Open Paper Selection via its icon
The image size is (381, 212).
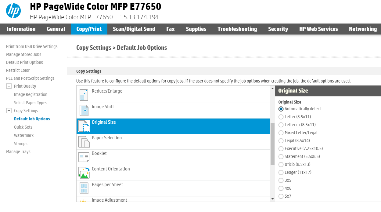click(84, 141)
